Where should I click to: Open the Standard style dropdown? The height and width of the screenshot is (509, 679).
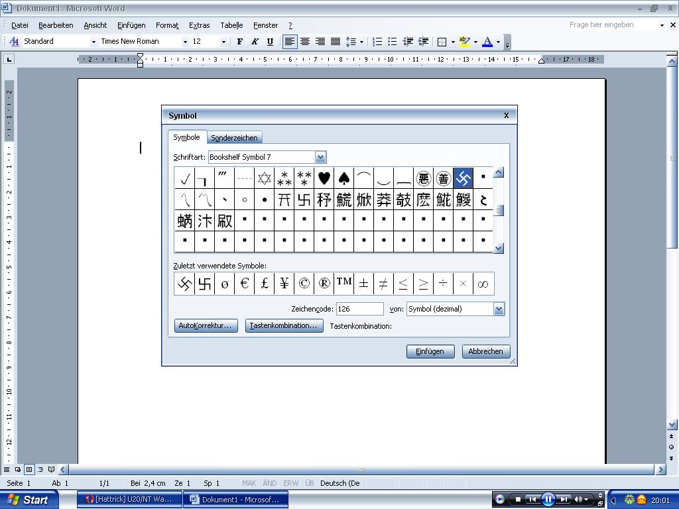[x=93, y=42]
